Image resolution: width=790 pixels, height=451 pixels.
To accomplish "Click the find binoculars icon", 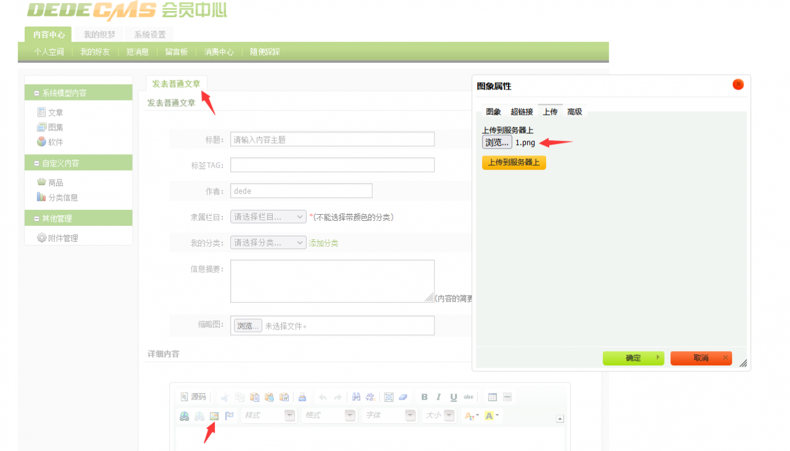I will (x=356, y=397).
